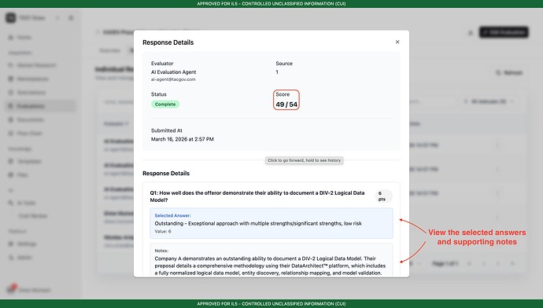The image size is (543, 308).
Task: Click the workspace logo in the sidebar
Action: 11,17
